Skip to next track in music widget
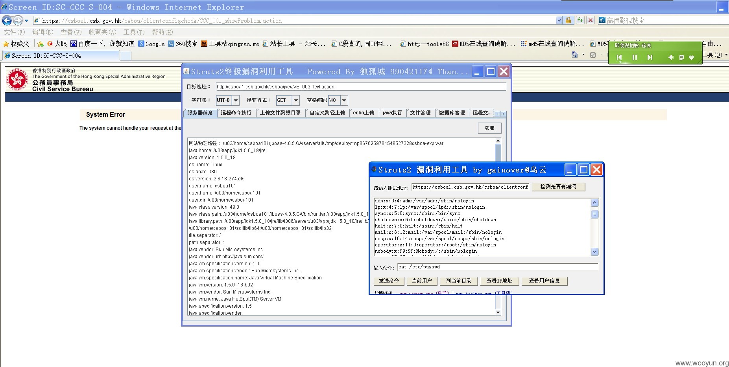 pos(650,57)
